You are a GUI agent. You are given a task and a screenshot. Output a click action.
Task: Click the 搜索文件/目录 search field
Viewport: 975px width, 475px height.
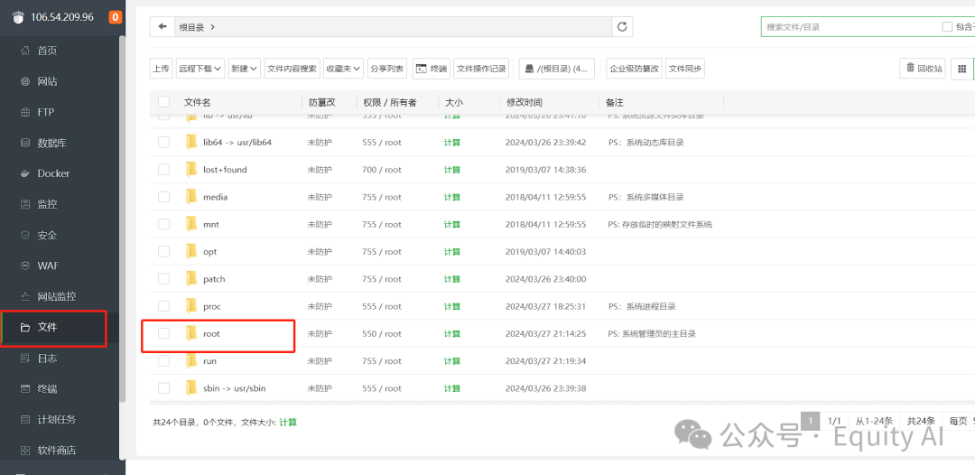click(x=850, y=27)
